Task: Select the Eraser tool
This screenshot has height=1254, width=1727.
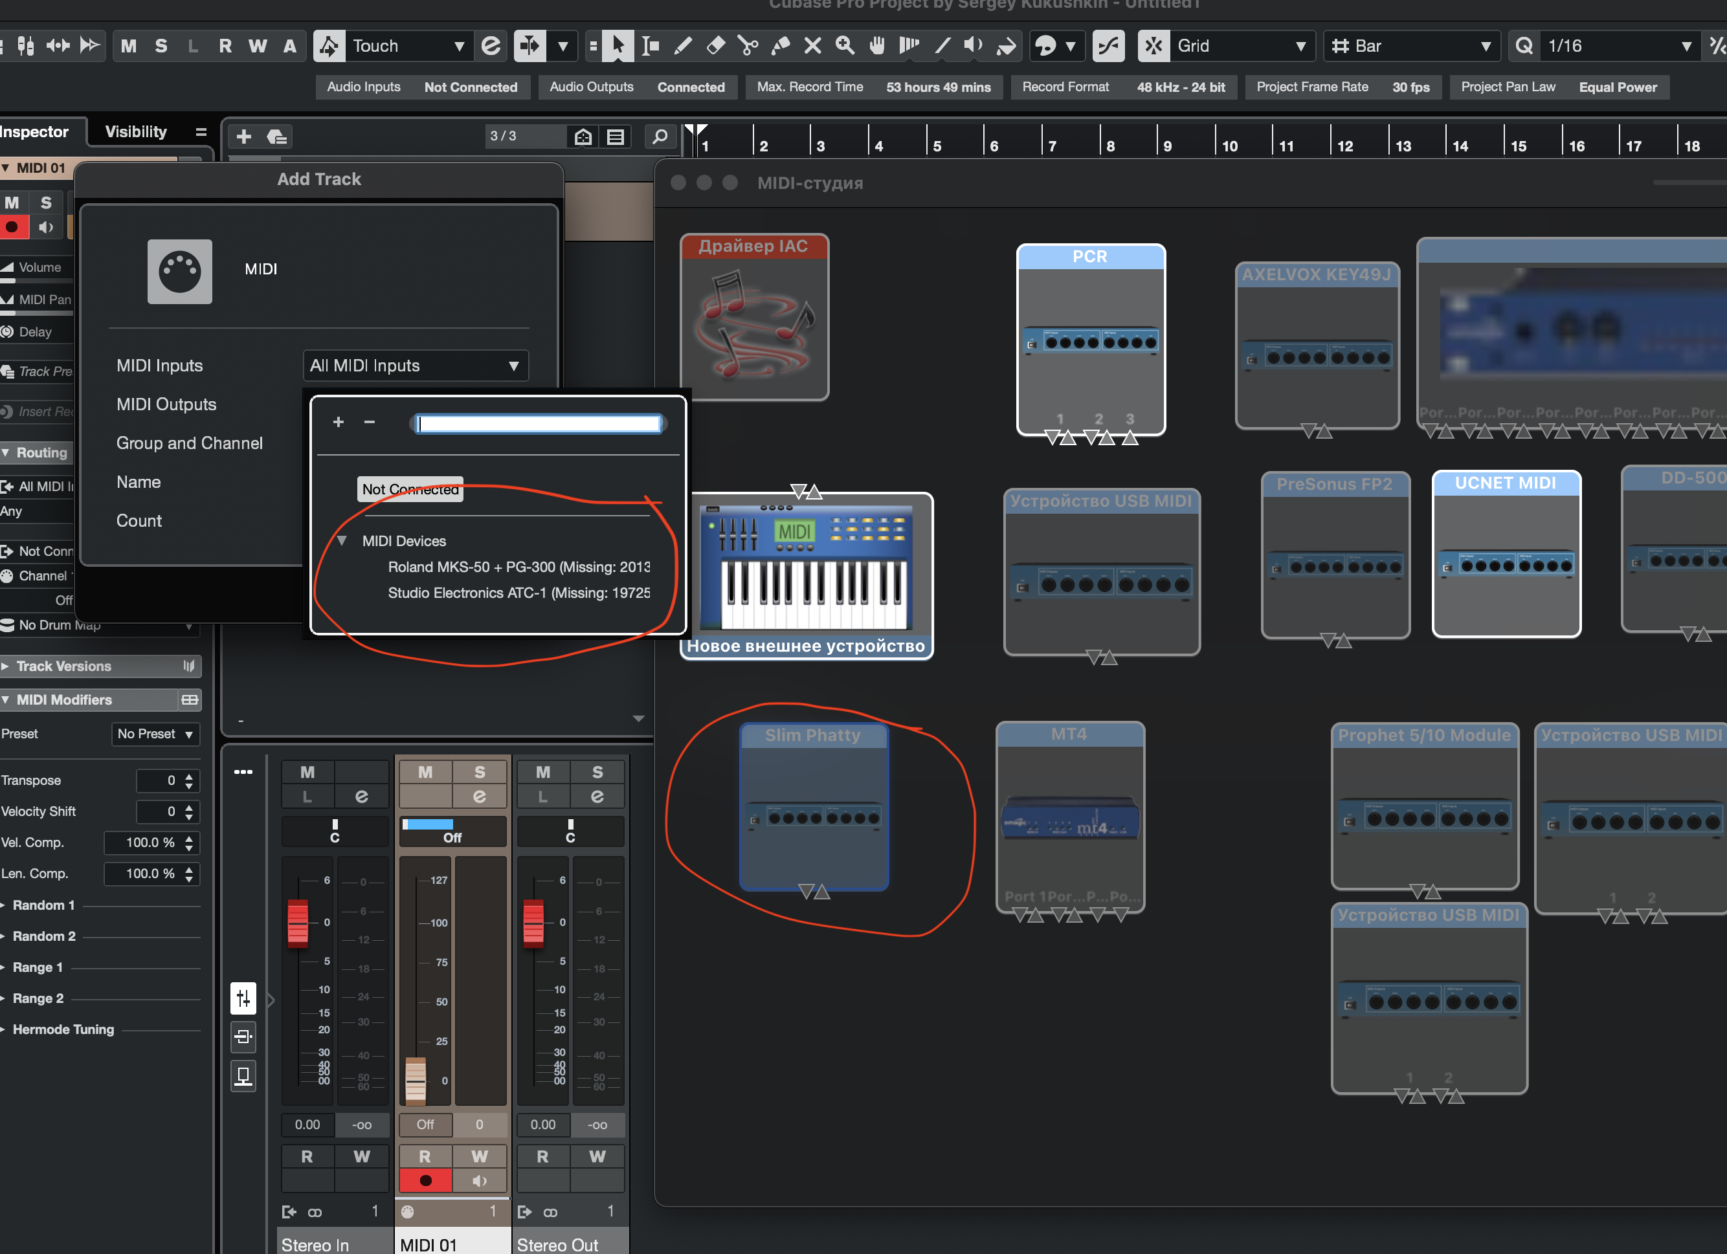Action: [716, 46]
